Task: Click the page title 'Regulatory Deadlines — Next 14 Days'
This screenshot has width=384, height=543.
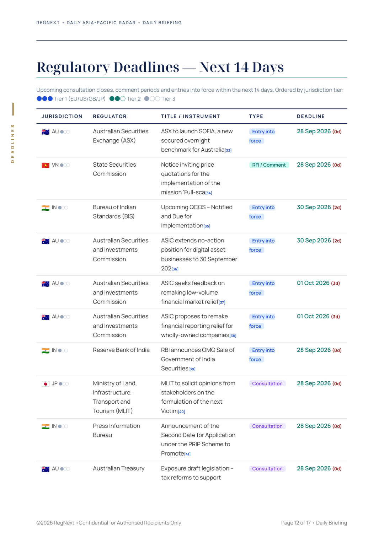Action: pyautogui.click(x=160, y=67)
